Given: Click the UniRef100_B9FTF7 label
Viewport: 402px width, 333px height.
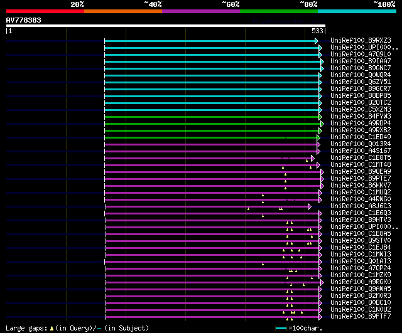Looking at the screenshot, I should [x=361, y=317].
